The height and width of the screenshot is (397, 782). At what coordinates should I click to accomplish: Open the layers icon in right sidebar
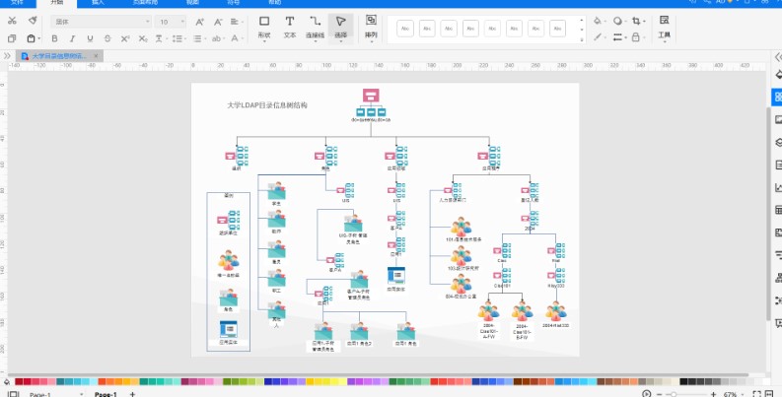(778, 143)
